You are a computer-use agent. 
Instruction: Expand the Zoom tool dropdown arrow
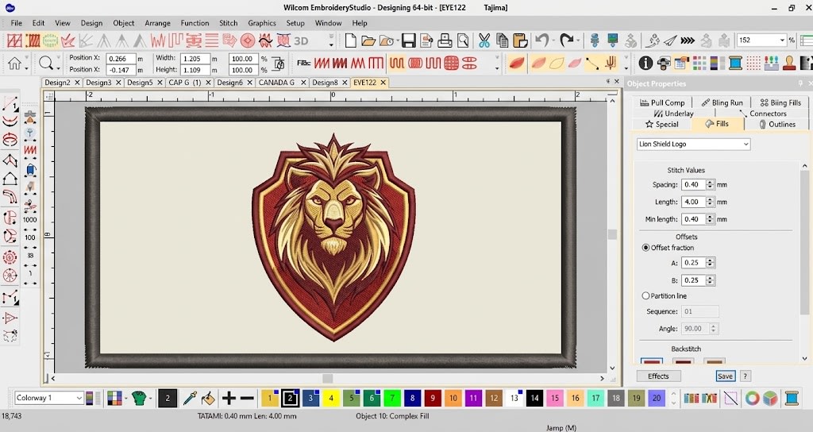click(x=58, y=68)
